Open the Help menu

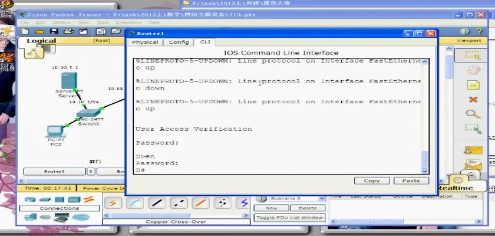pyautogui.click(x=154, y=22)
